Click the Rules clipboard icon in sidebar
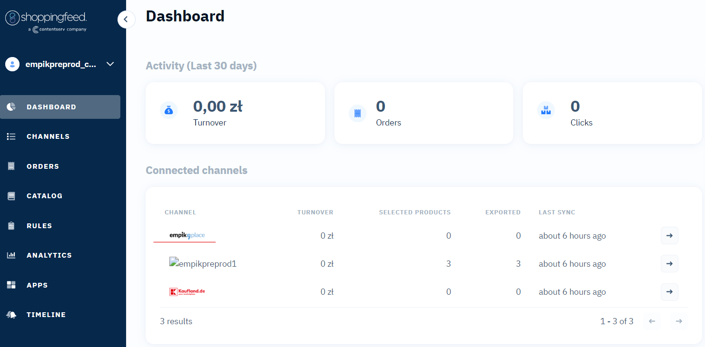Viewport: 705px width, 347px height. click(x=11, y=226)
